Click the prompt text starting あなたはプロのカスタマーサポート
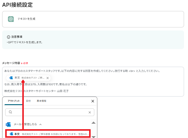 [x=82, y=71]
